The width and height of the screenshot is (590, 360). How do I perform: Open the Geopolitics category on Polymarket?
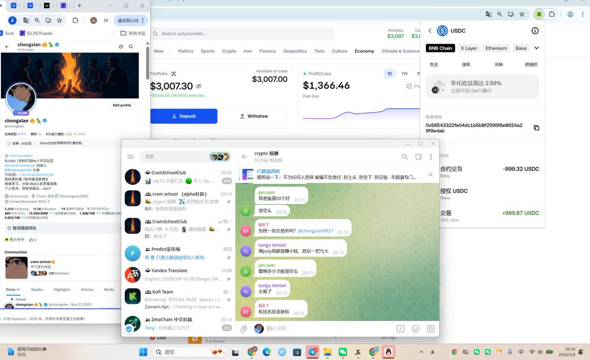(295, 51)
